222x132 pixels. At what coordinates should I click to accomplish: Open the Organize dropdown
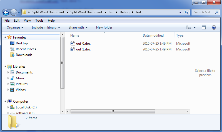[15, 27]
